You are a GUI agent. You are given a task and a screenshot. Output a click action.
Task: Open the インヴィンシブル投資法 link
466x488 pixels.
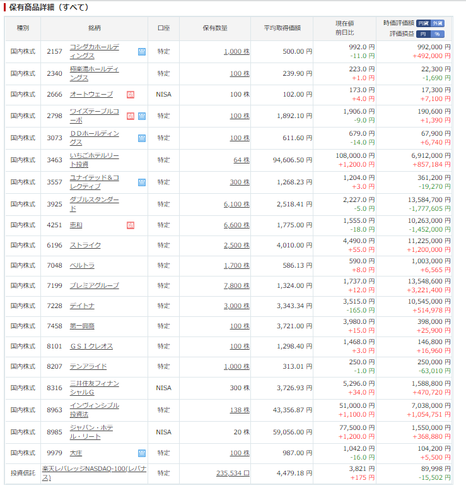click(x=94, y=410)
